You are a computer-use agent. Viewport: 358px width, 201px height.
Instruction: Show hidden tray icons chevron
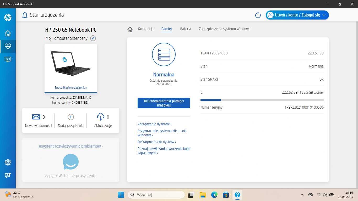[x=302, y=195]
